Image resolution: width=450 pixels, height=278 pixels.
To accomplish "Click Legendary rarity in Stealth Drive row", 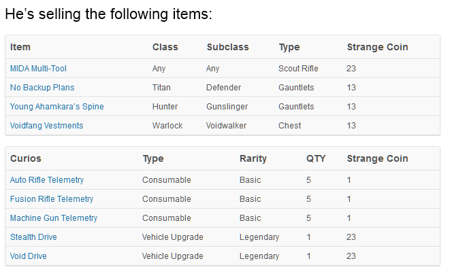I will pyautogui.click(x=259, y=237).
